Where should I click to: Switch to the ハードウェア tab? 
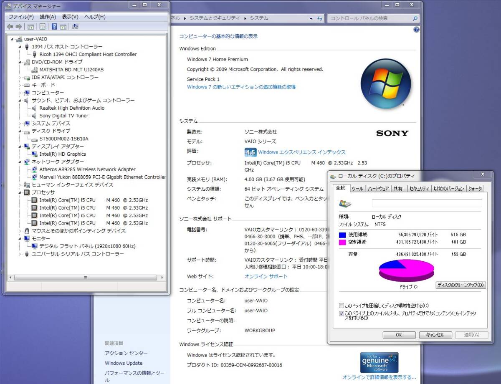pos(378,189)
